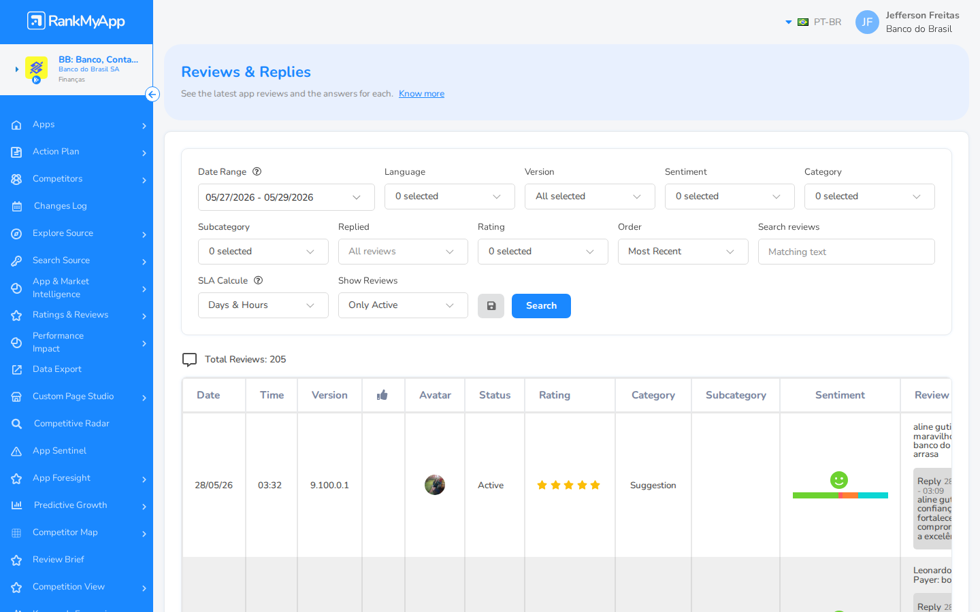Click the Search reviews matching text field
Viewport: 980px width, 612px height.
click(846, 252)
